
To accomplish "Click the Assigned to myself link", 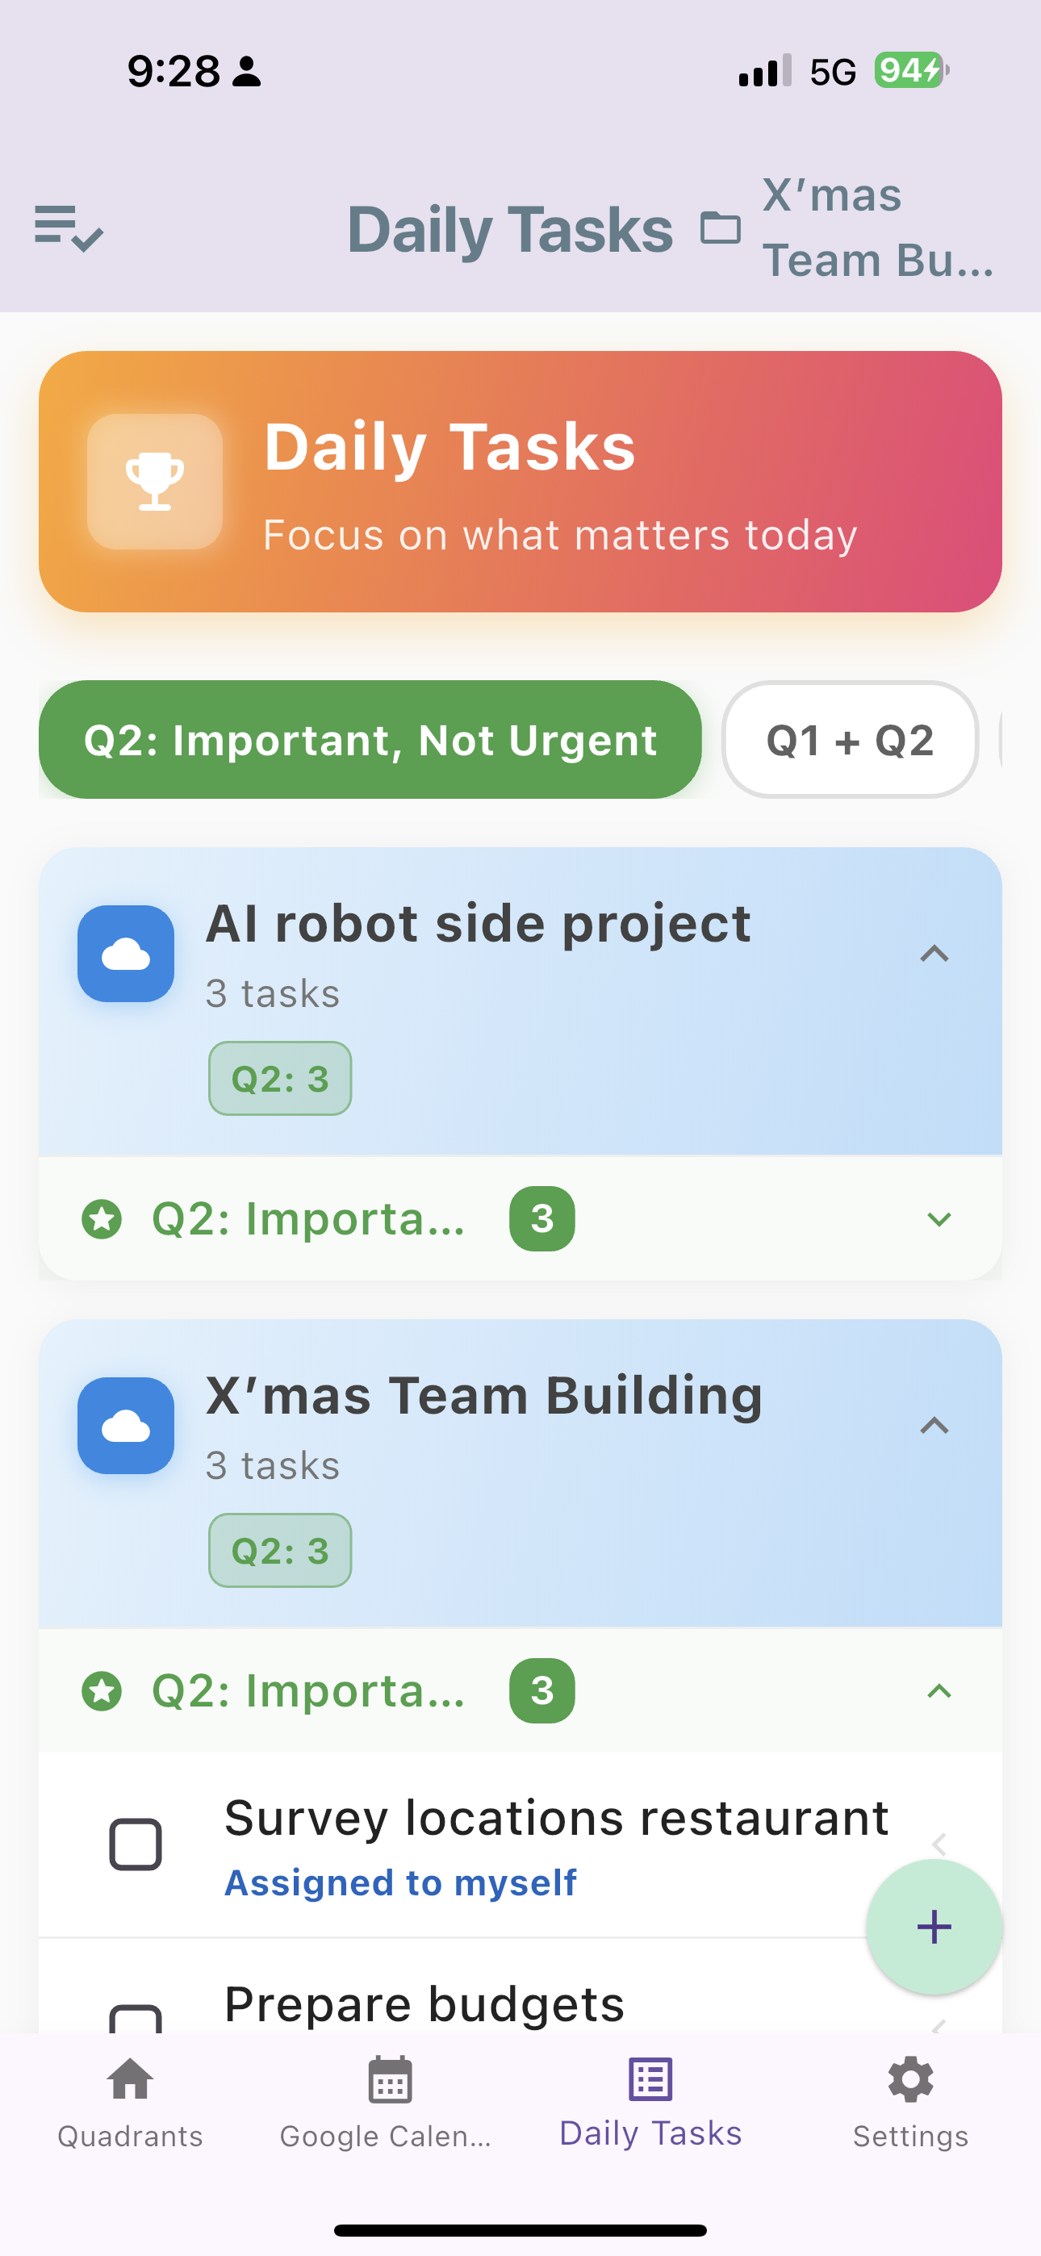I will pos(401,1881).
